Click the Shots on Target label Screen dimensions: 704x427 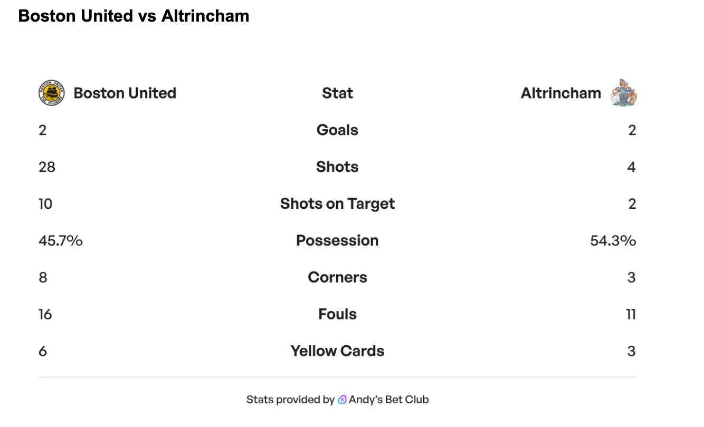[x=337, y=204]
